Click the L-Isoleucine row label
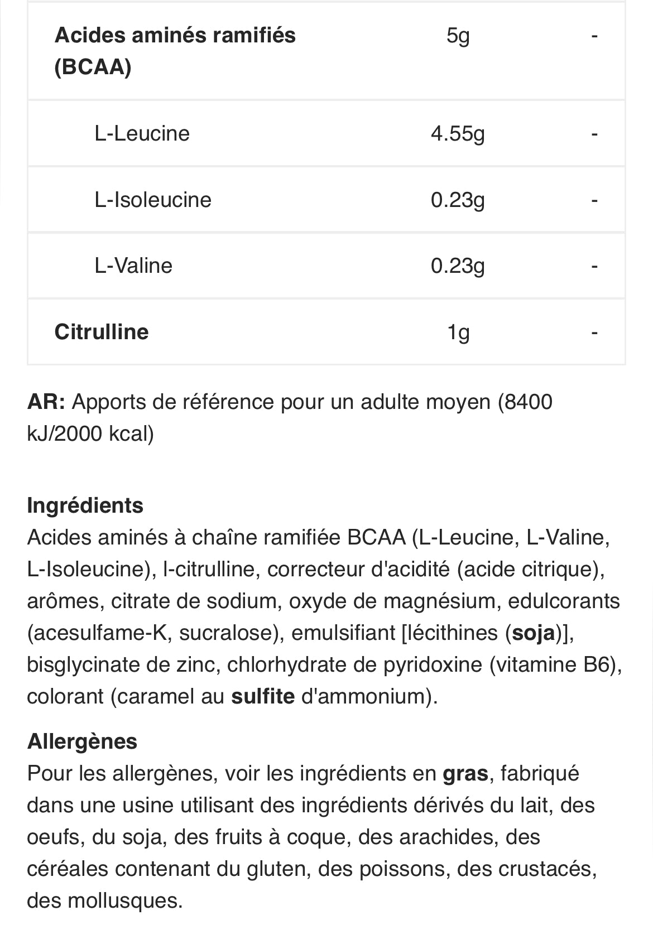Viewport: 653px width, 930px height. tap(153, 200)
